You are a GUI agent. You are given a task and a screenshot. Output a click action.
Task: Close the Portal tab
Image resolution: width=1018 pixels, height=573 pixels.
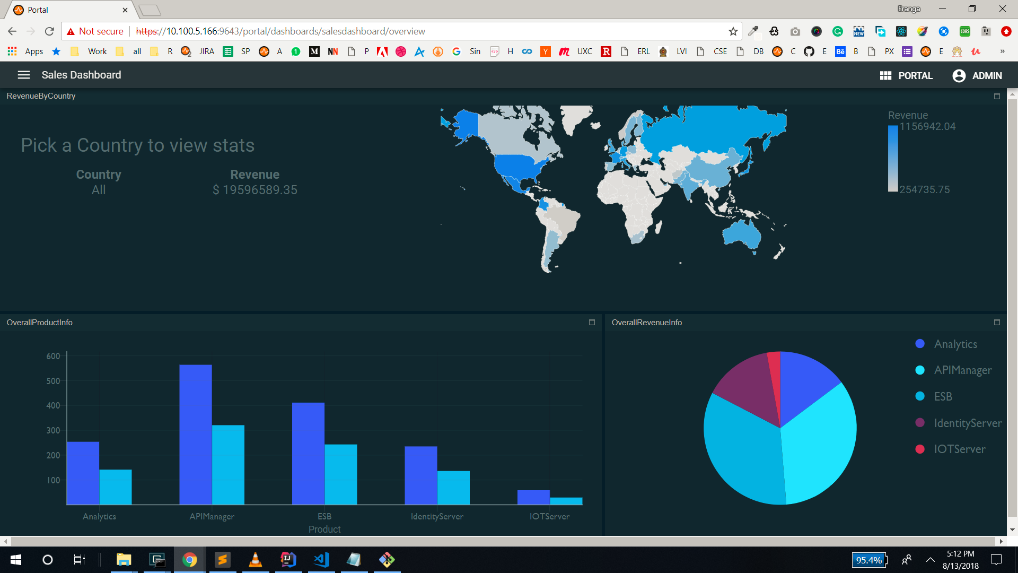[125, 10]
